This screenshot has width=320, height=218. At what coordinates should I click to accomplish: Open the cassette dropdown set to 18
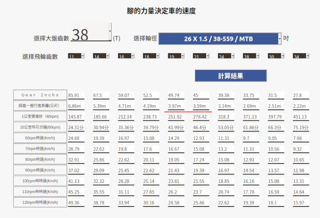point(151,56)
